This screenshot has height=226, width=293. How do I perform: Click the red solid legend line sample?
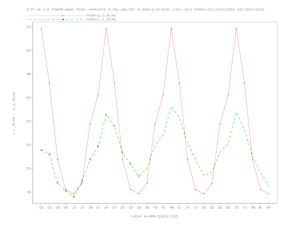(x=57, y=16)
